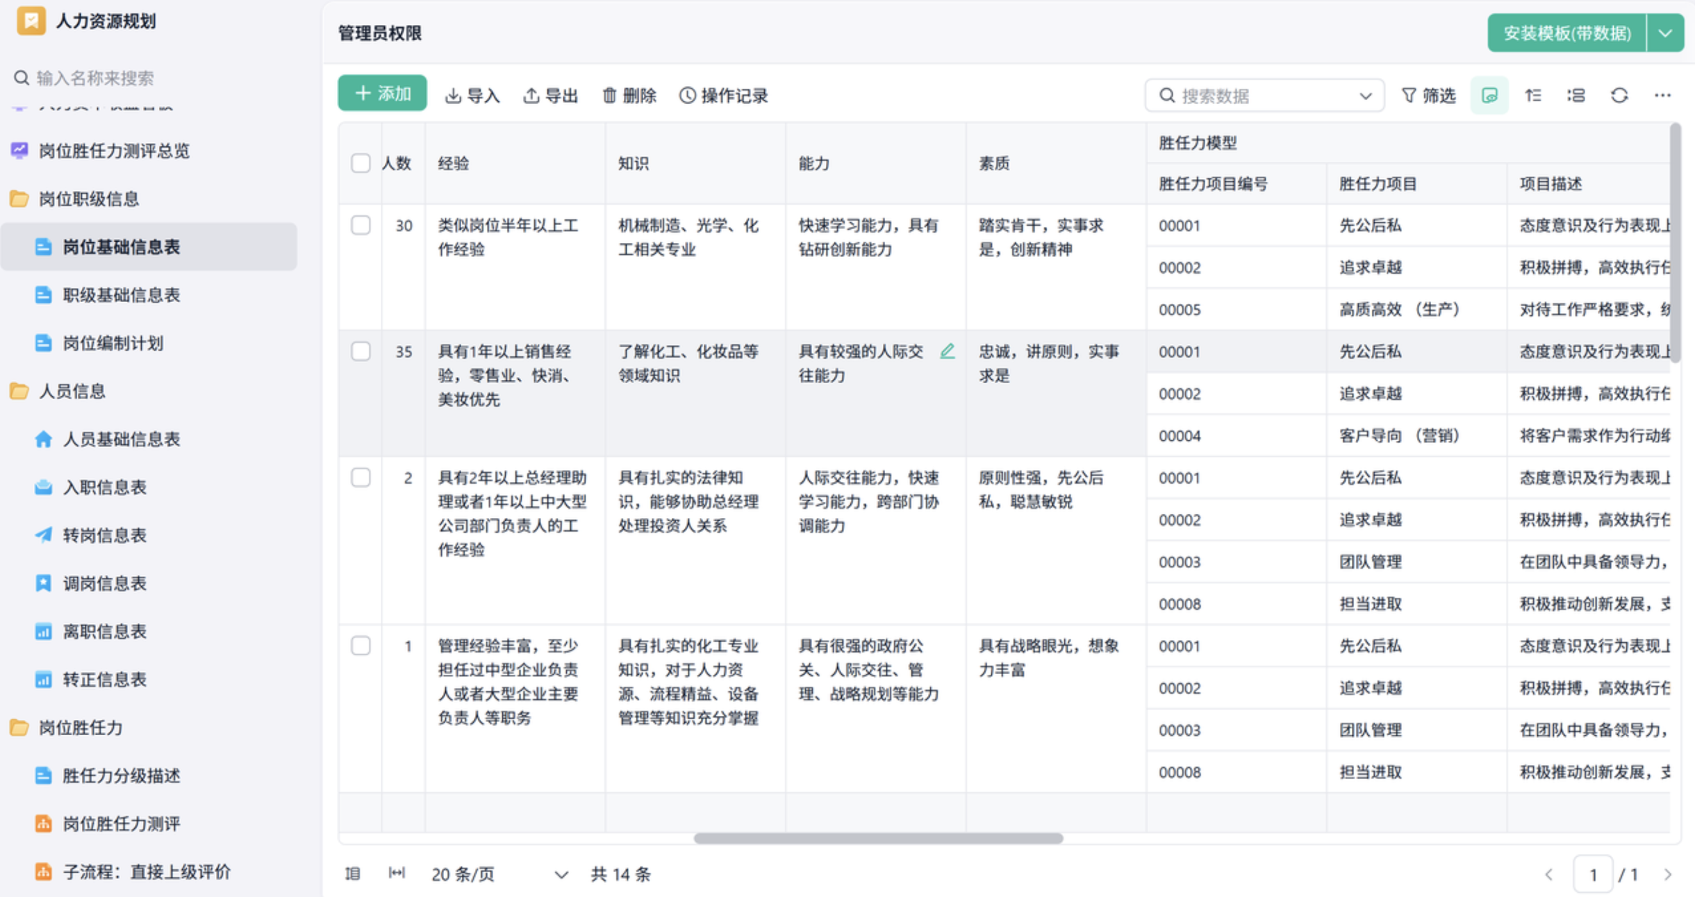Click the green 添加 button
The image size is (1695, 897).
(x=382, y=93)
